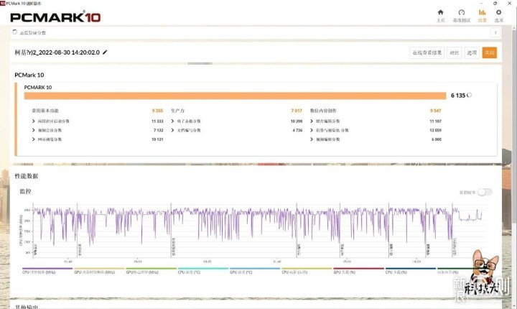
Task: Click the 性能数据 performance data heading
Action: tap(27, 176)
